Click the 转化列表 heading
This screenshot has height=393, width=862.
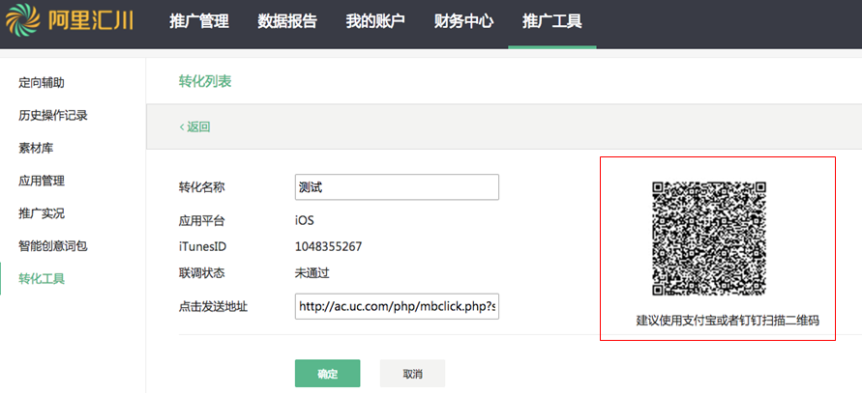click(205, 82)
